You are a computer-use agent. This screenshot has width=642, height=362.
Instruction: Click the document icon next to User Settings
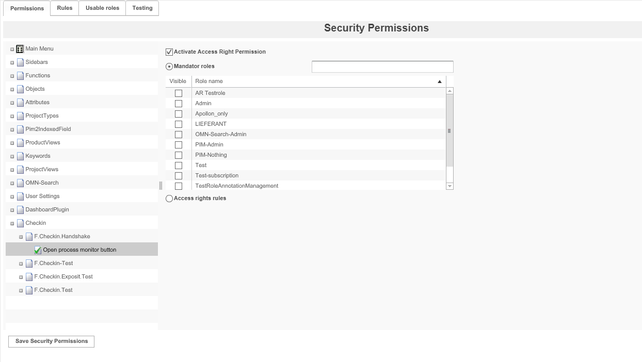[20, 196]
